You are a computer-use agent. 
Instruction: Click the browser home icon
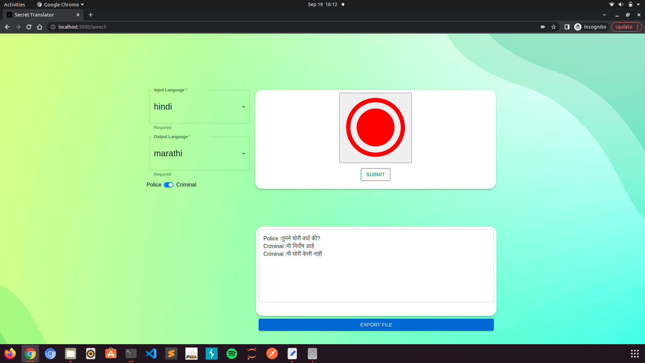[x=40, y=27]
